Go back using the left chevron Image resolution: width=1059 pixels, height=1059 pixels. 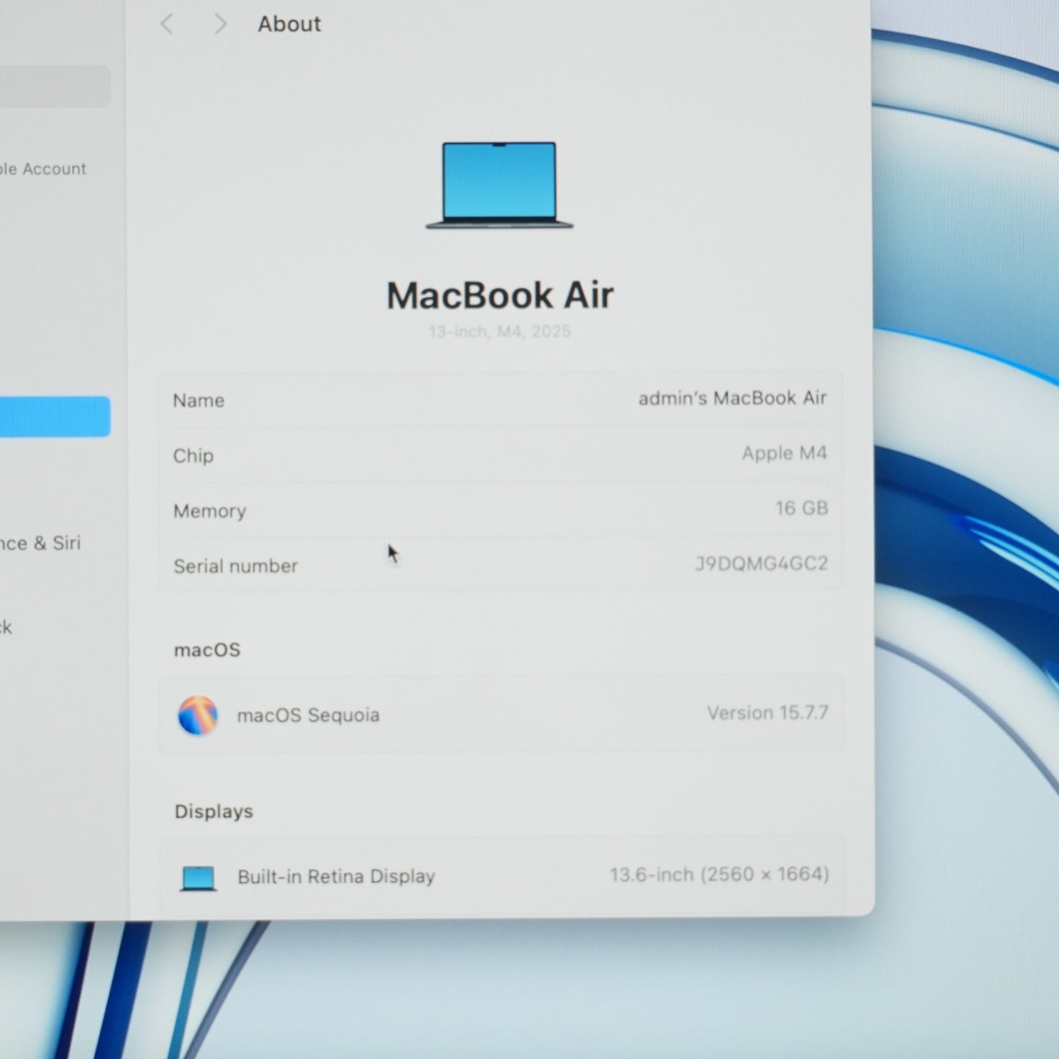pyautogui.click(x=167, y=24)
